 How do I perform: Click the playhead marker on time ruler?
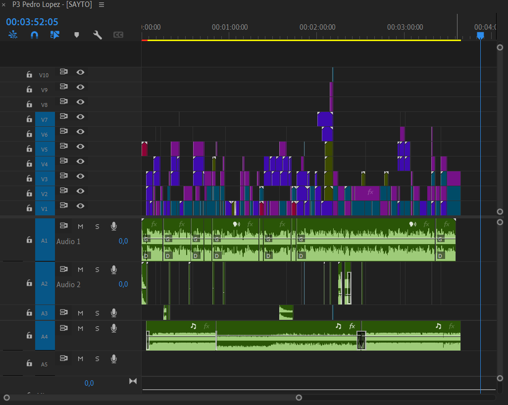coord(480,35)
